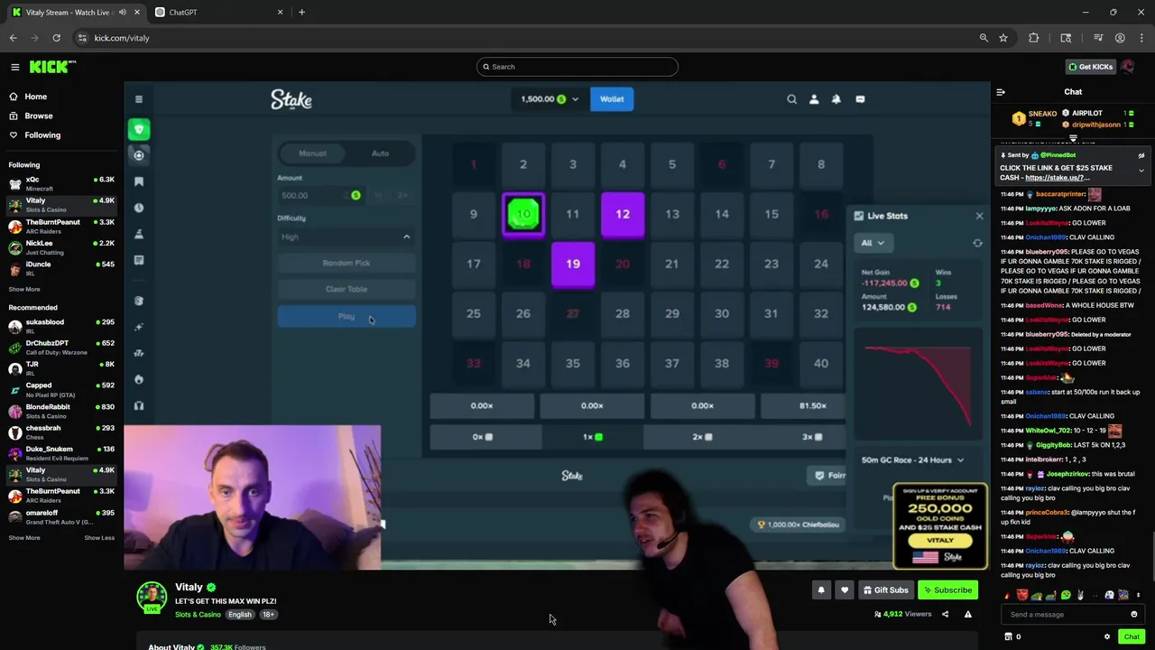The height and width of the screenshot is (650, 1155).
Task: Click the Kick logo
Action: coord(52,67)
